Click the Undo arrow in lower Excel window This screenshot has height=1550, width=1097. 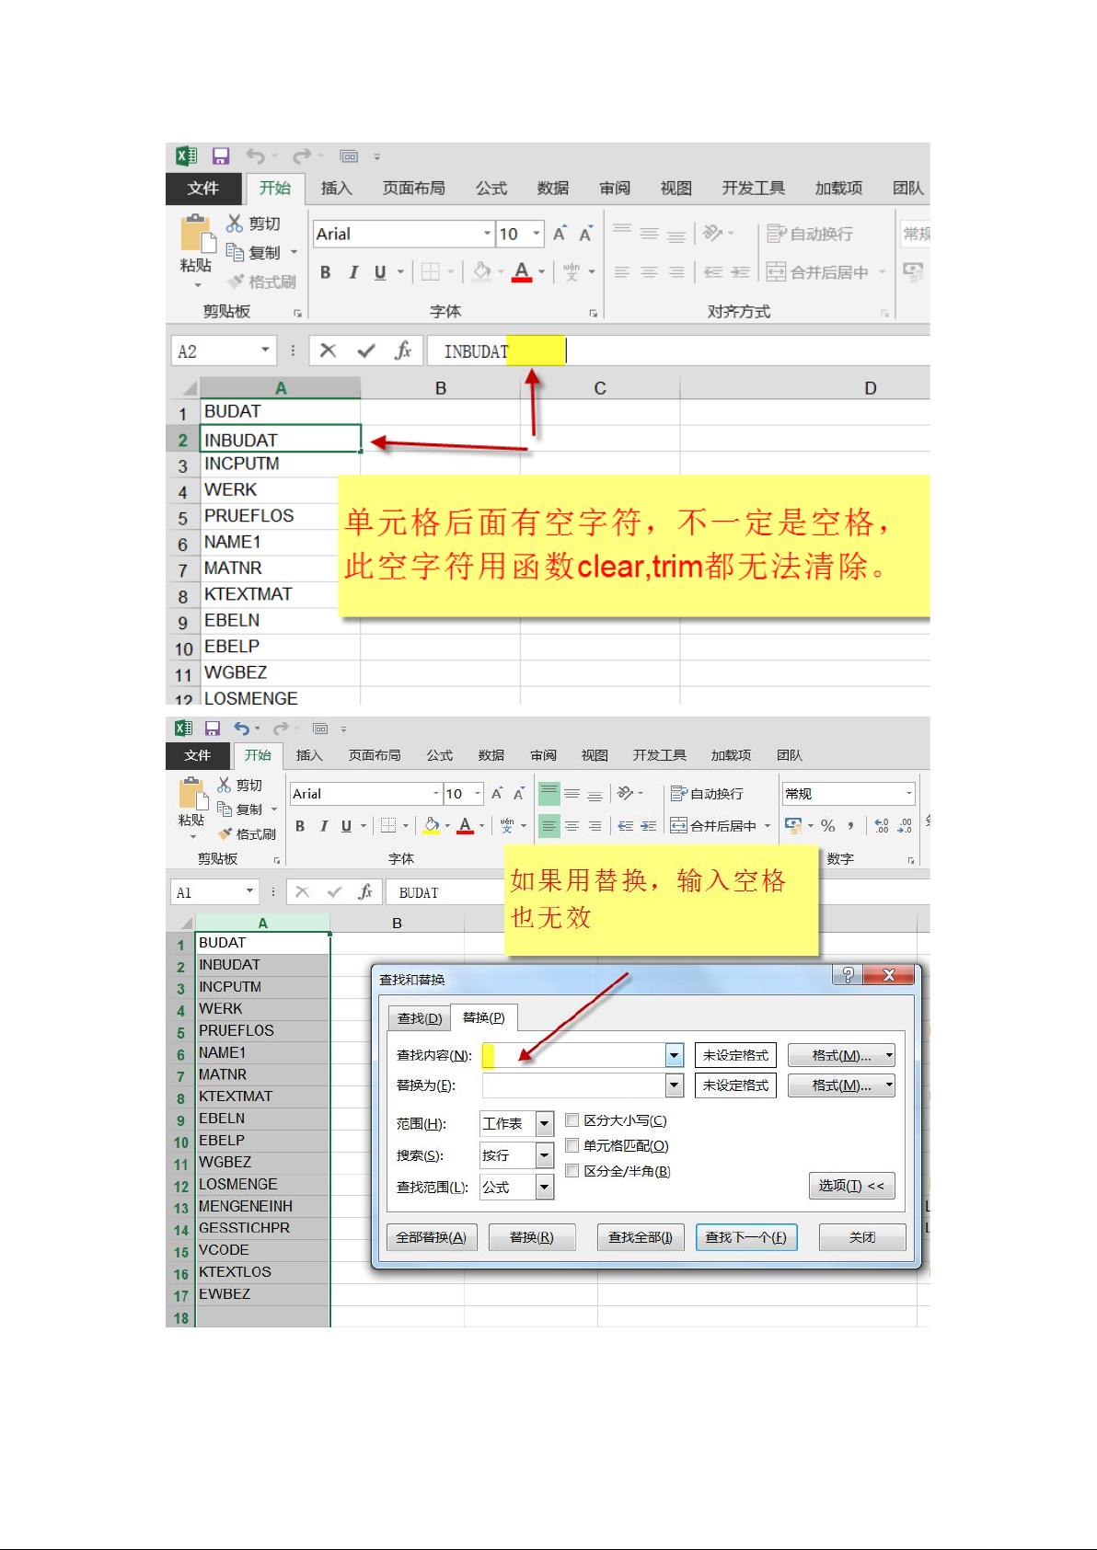click(x=240, y=729)
